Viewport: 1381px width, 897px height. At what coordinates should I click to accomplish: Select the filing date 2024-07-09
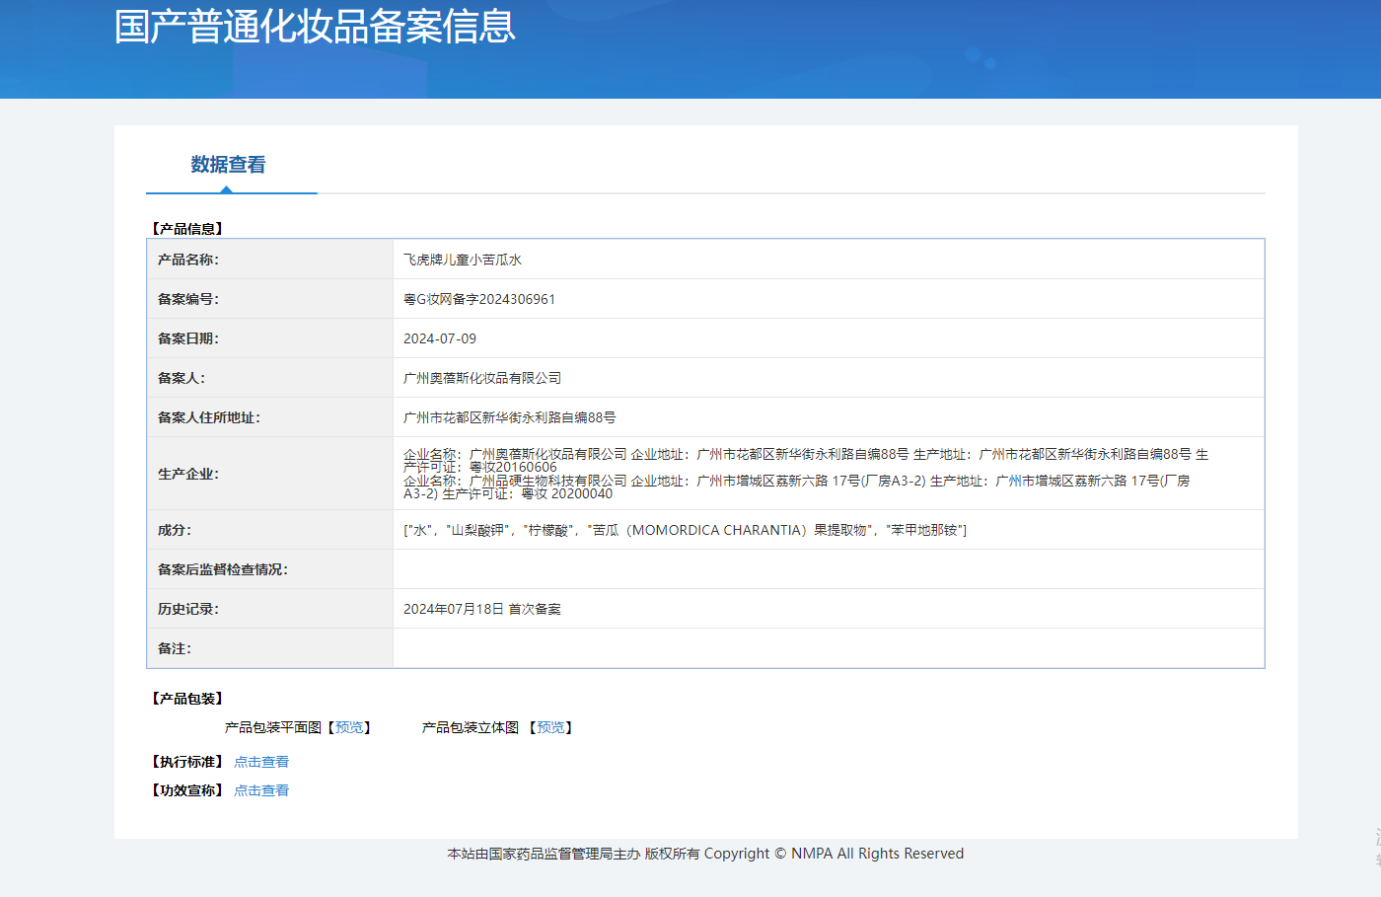click(x=440, y=338)
